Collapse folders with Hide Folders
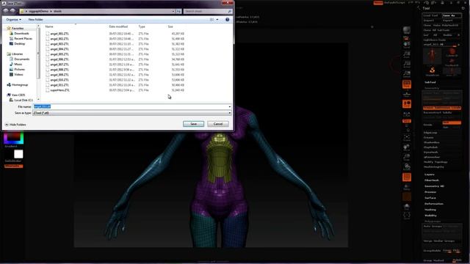 15,125
